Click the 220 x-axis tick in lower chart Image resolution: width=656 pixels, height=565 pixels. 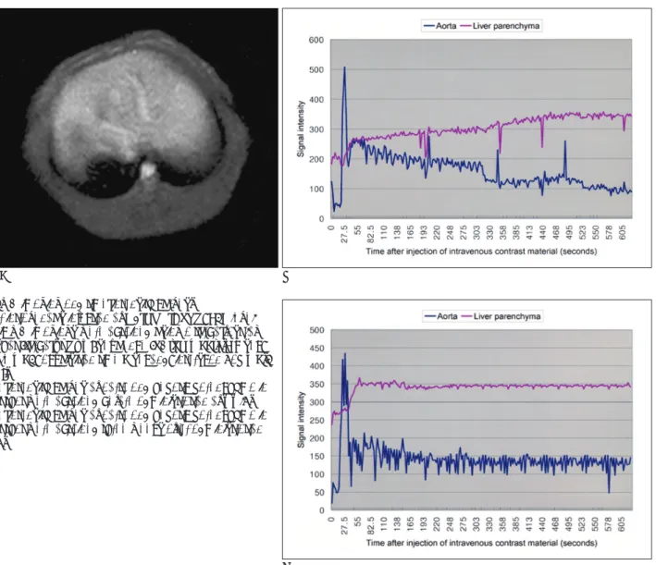tap(437, 524)
